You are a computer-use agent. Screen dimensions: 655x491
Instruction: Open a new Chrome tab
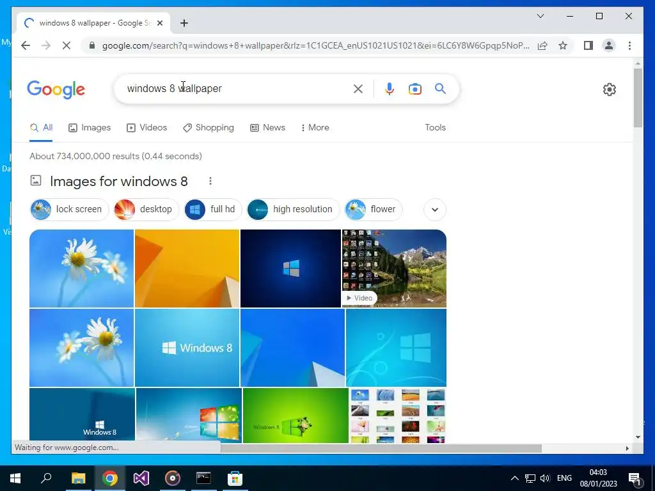184,23
